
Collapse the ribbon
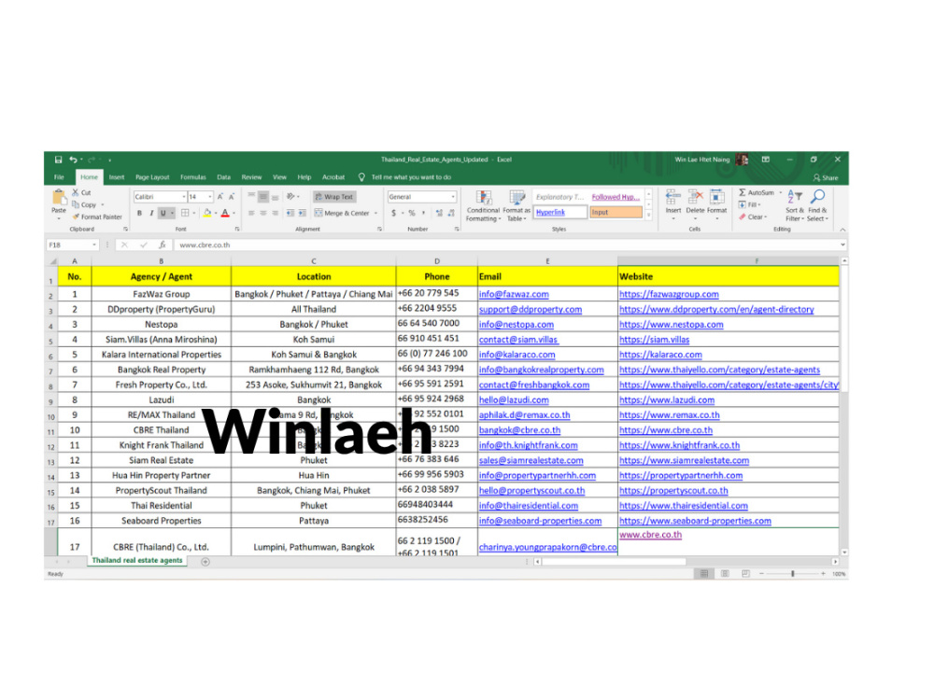click(x=842, y=230)
